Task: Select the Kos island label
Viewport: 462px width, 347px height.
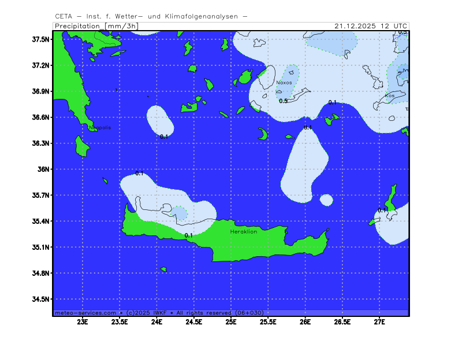Action: (390, 95)
